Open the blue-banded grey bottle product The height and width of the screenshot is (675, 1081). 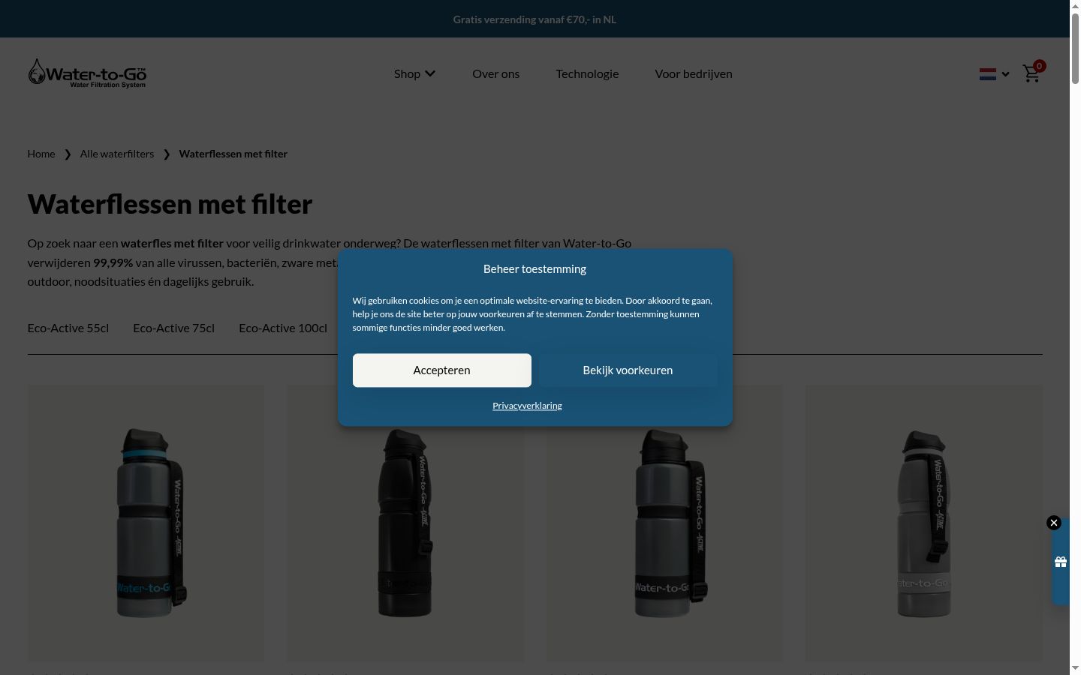(x=146, y=523)
